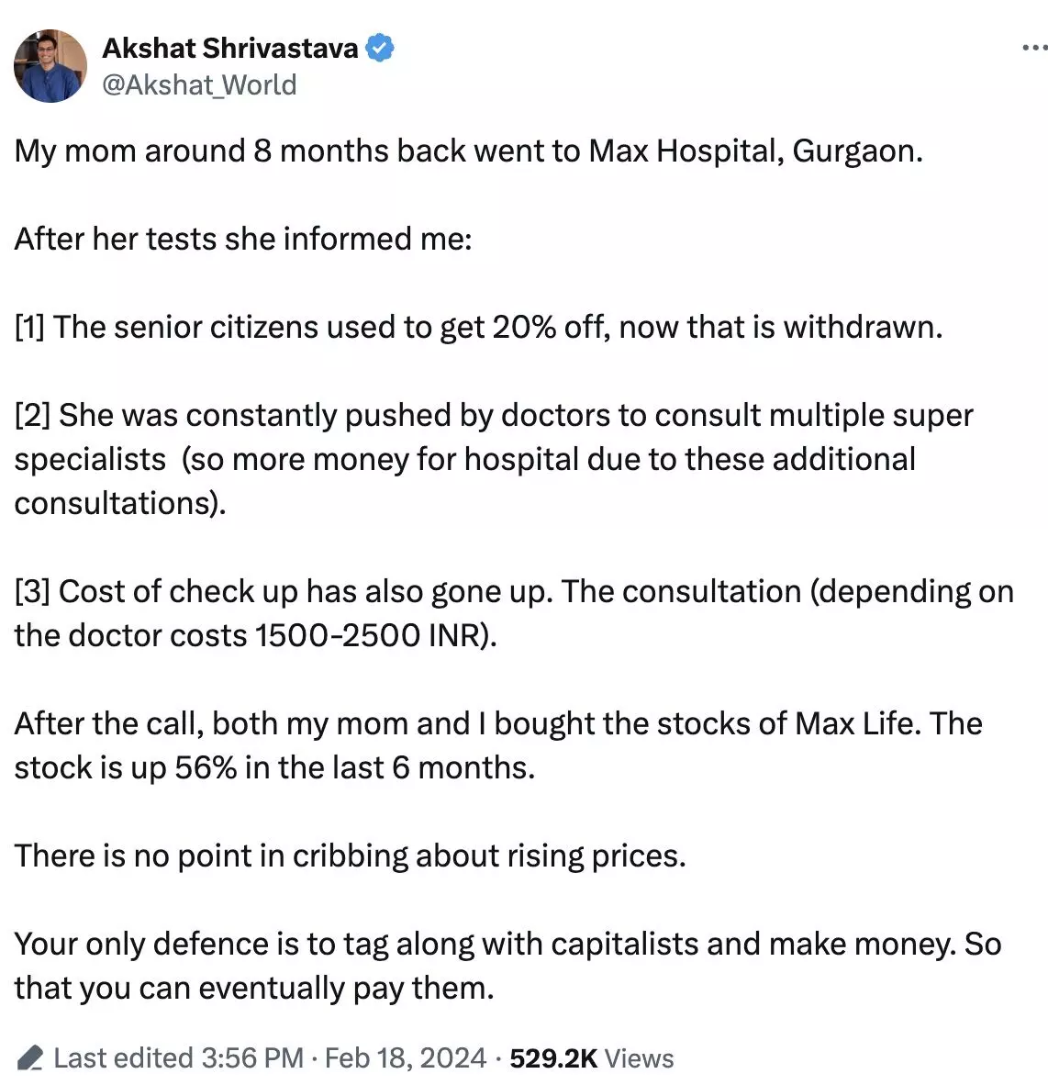The width and height of the screenshot is (1048, 1085).
Task: Open the @Akshat_World handle link
Action: point(199,84)
